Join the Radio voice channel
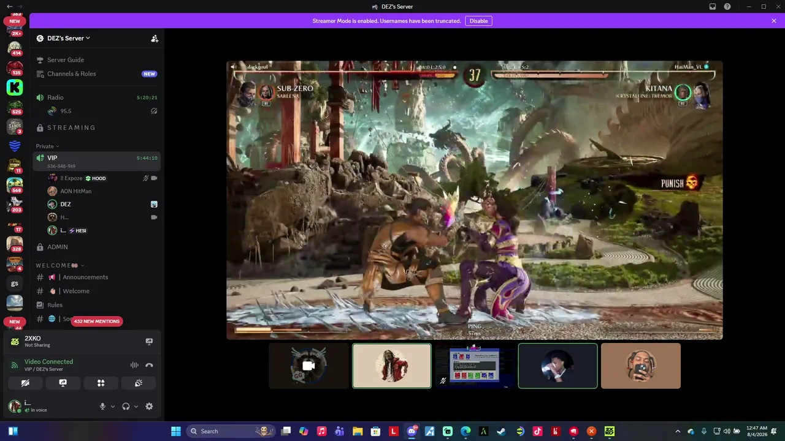The height and width of the screenshot is (441, 785). (x=96, y=97)
